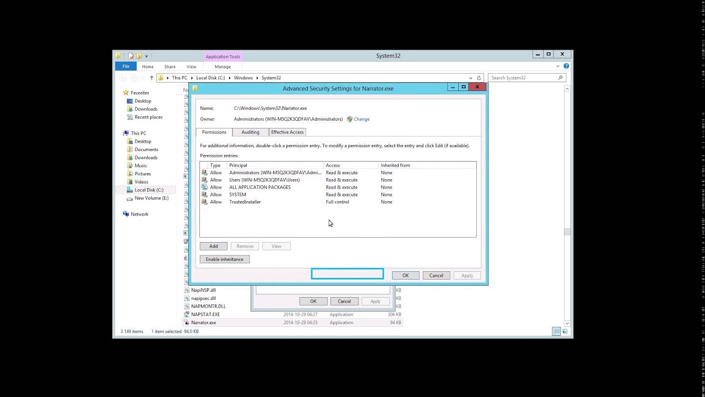Click the shield icon next to Change
Screen dimensions: 705x397
click(350, 119)
